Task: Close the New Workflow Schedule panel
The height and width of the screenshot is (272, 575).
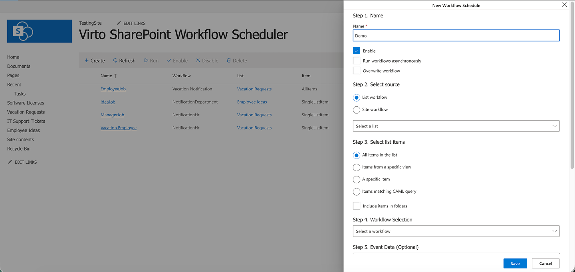Action: click(x=564, y=5)
